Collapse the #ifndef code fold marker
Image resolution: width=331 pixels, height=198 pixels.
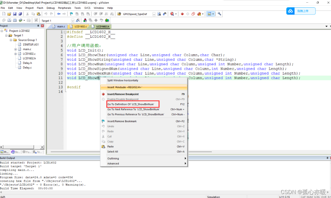point(65,32)
